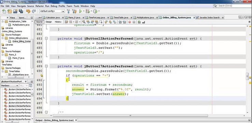Click the Debug Project toolbar icon
The width and height of the screenshot is (252, 123).
87,11
